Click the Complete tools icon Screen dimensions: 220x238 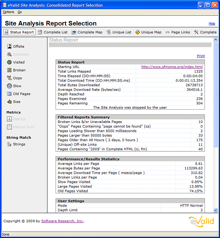(x=196, y=32)
